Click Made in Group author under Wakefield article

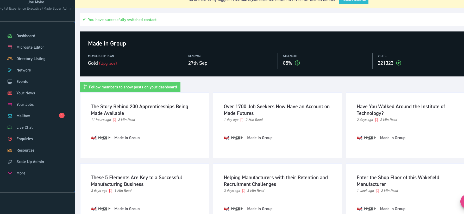coord(393,209)
